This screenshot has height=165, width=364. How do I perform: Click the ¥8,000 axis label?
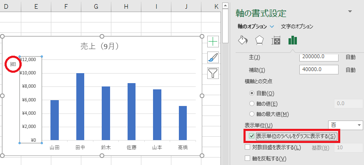click(x=29, y=86)
